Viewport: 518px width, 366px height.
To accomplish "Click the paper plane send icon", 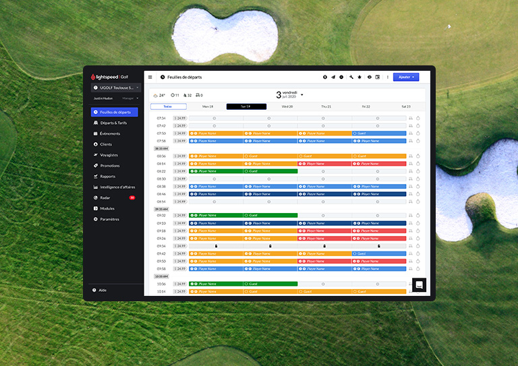I will point(333,77).
